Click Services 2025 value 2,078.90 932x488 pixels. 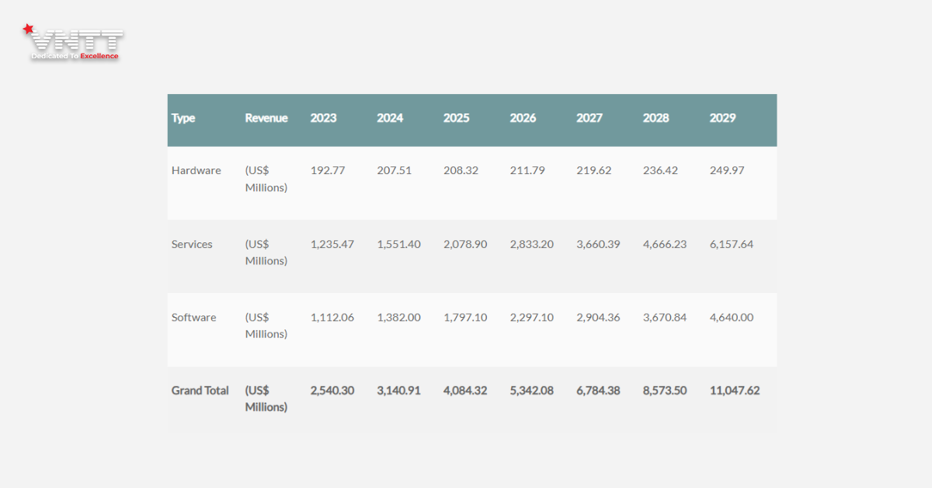click(465, 244)
